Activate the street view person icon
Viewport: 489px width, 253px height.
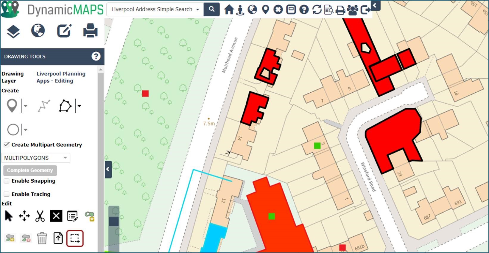(240, 10)
